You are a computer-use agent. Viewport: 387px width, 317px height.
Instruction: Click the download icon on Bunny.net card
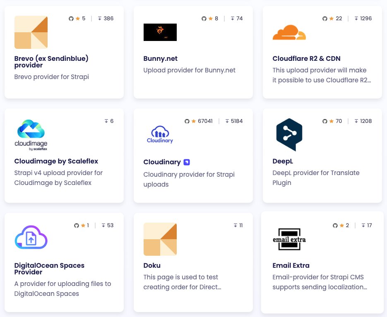[x=233, y=19]
